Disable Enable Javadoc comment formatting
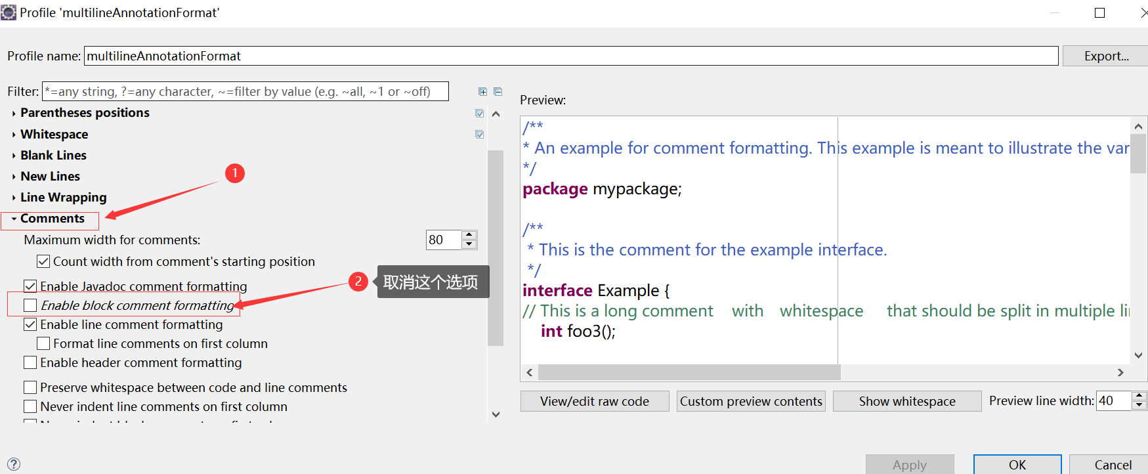The height and width of the screenshot is (474, 1148). pos(30,286)
